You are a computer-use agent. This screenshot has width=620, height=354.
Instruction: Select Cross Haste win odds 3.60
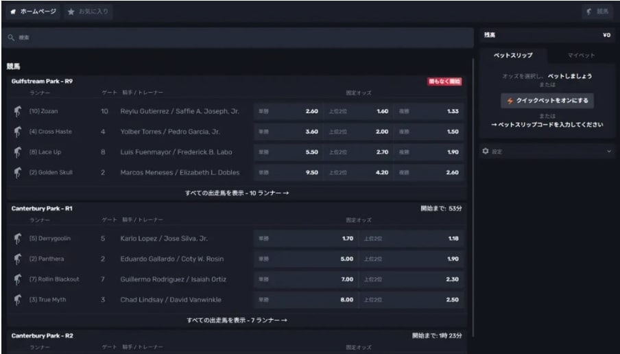[x=288, y=132]
